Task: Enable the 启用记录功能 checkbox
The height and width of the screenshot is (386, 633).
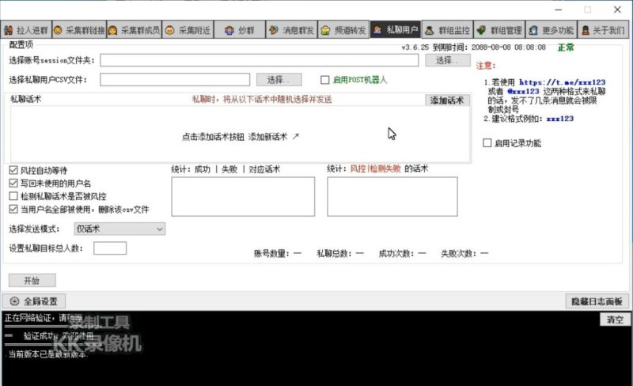Action: (487, 143)
